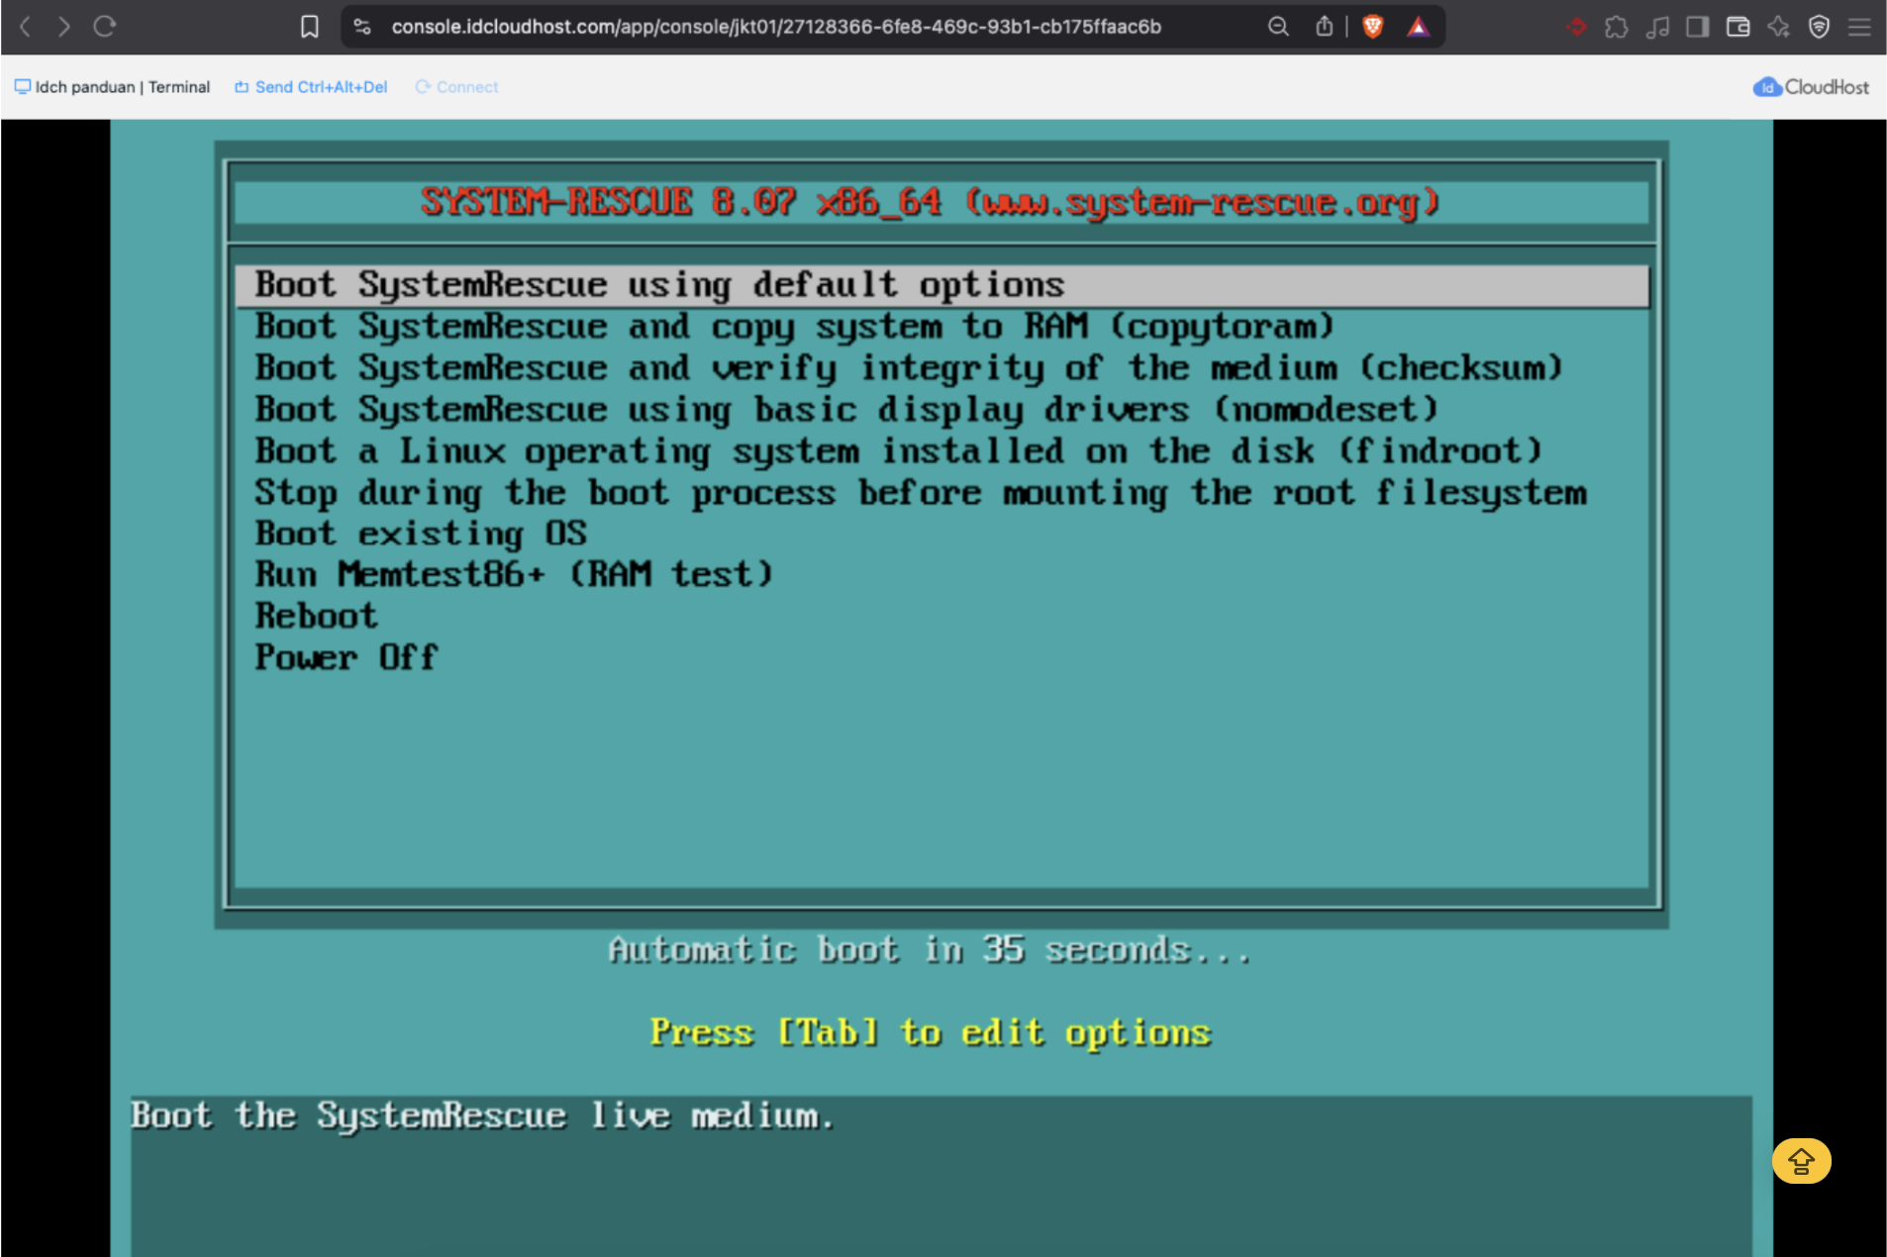Open the zoom magnifier icon in address bar
Image resolution: width=1887 pixels, height=1257 pixels.
(x=1278, y=27)
